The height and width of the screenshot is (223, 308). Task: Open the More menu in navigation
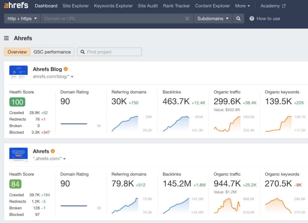click(x=242, y=6)
